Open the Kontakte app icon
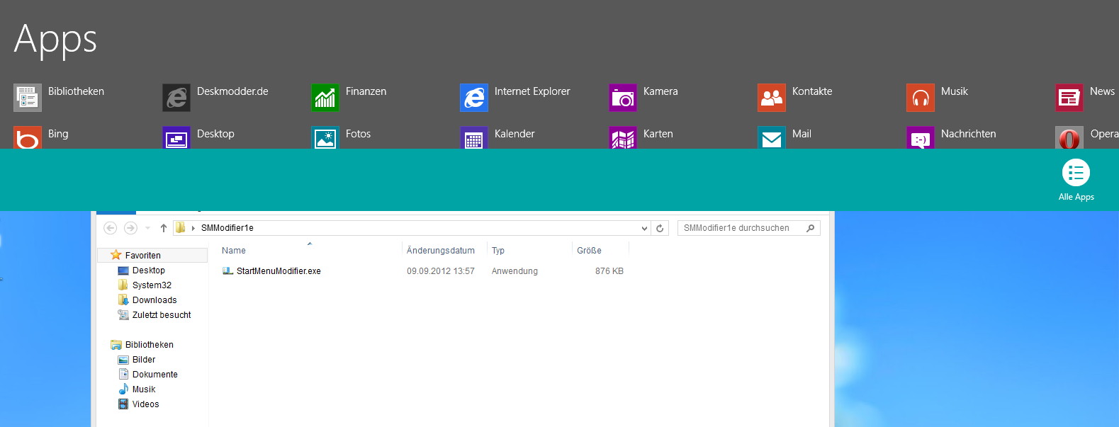The height and width of the screenshot is (427, 1119). point(772,98)
